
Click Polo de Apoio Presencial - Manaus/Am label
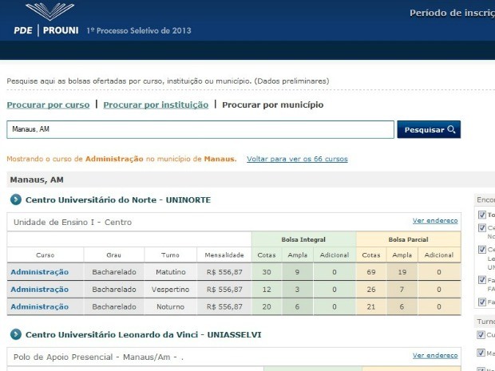coord(98,357)
